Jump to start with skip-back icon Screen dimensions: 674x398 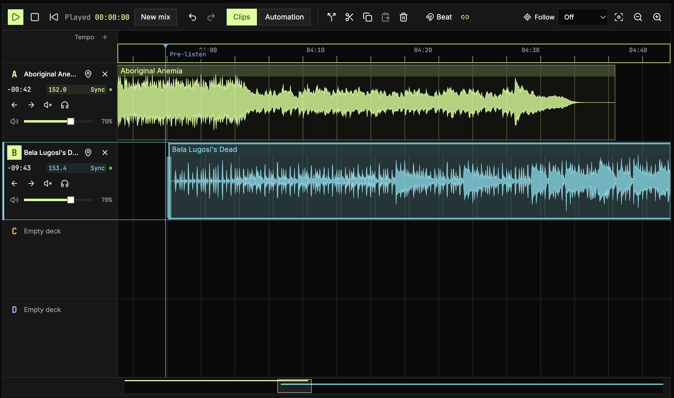54,17
